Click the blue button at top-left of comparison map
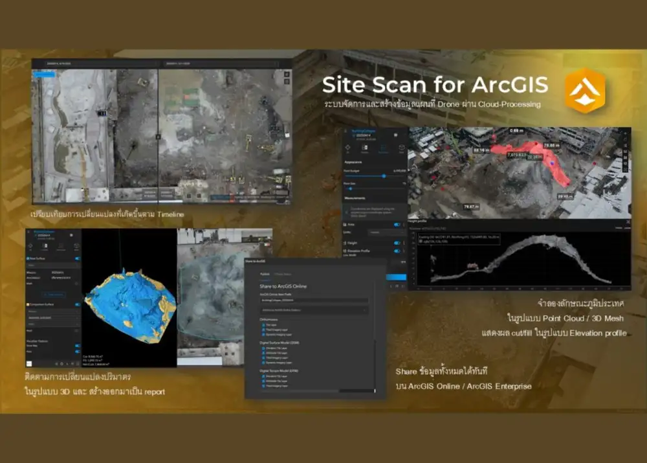Viewport: 647px width, 463px height. pos(44,74)
